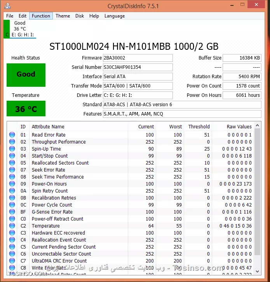270x282 pixels.
Task: Click the Drive Letter field
Action: coord(138,95)
